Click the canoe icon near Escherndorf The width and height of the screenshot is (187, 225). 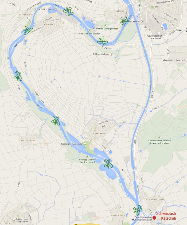pos(28,30)
